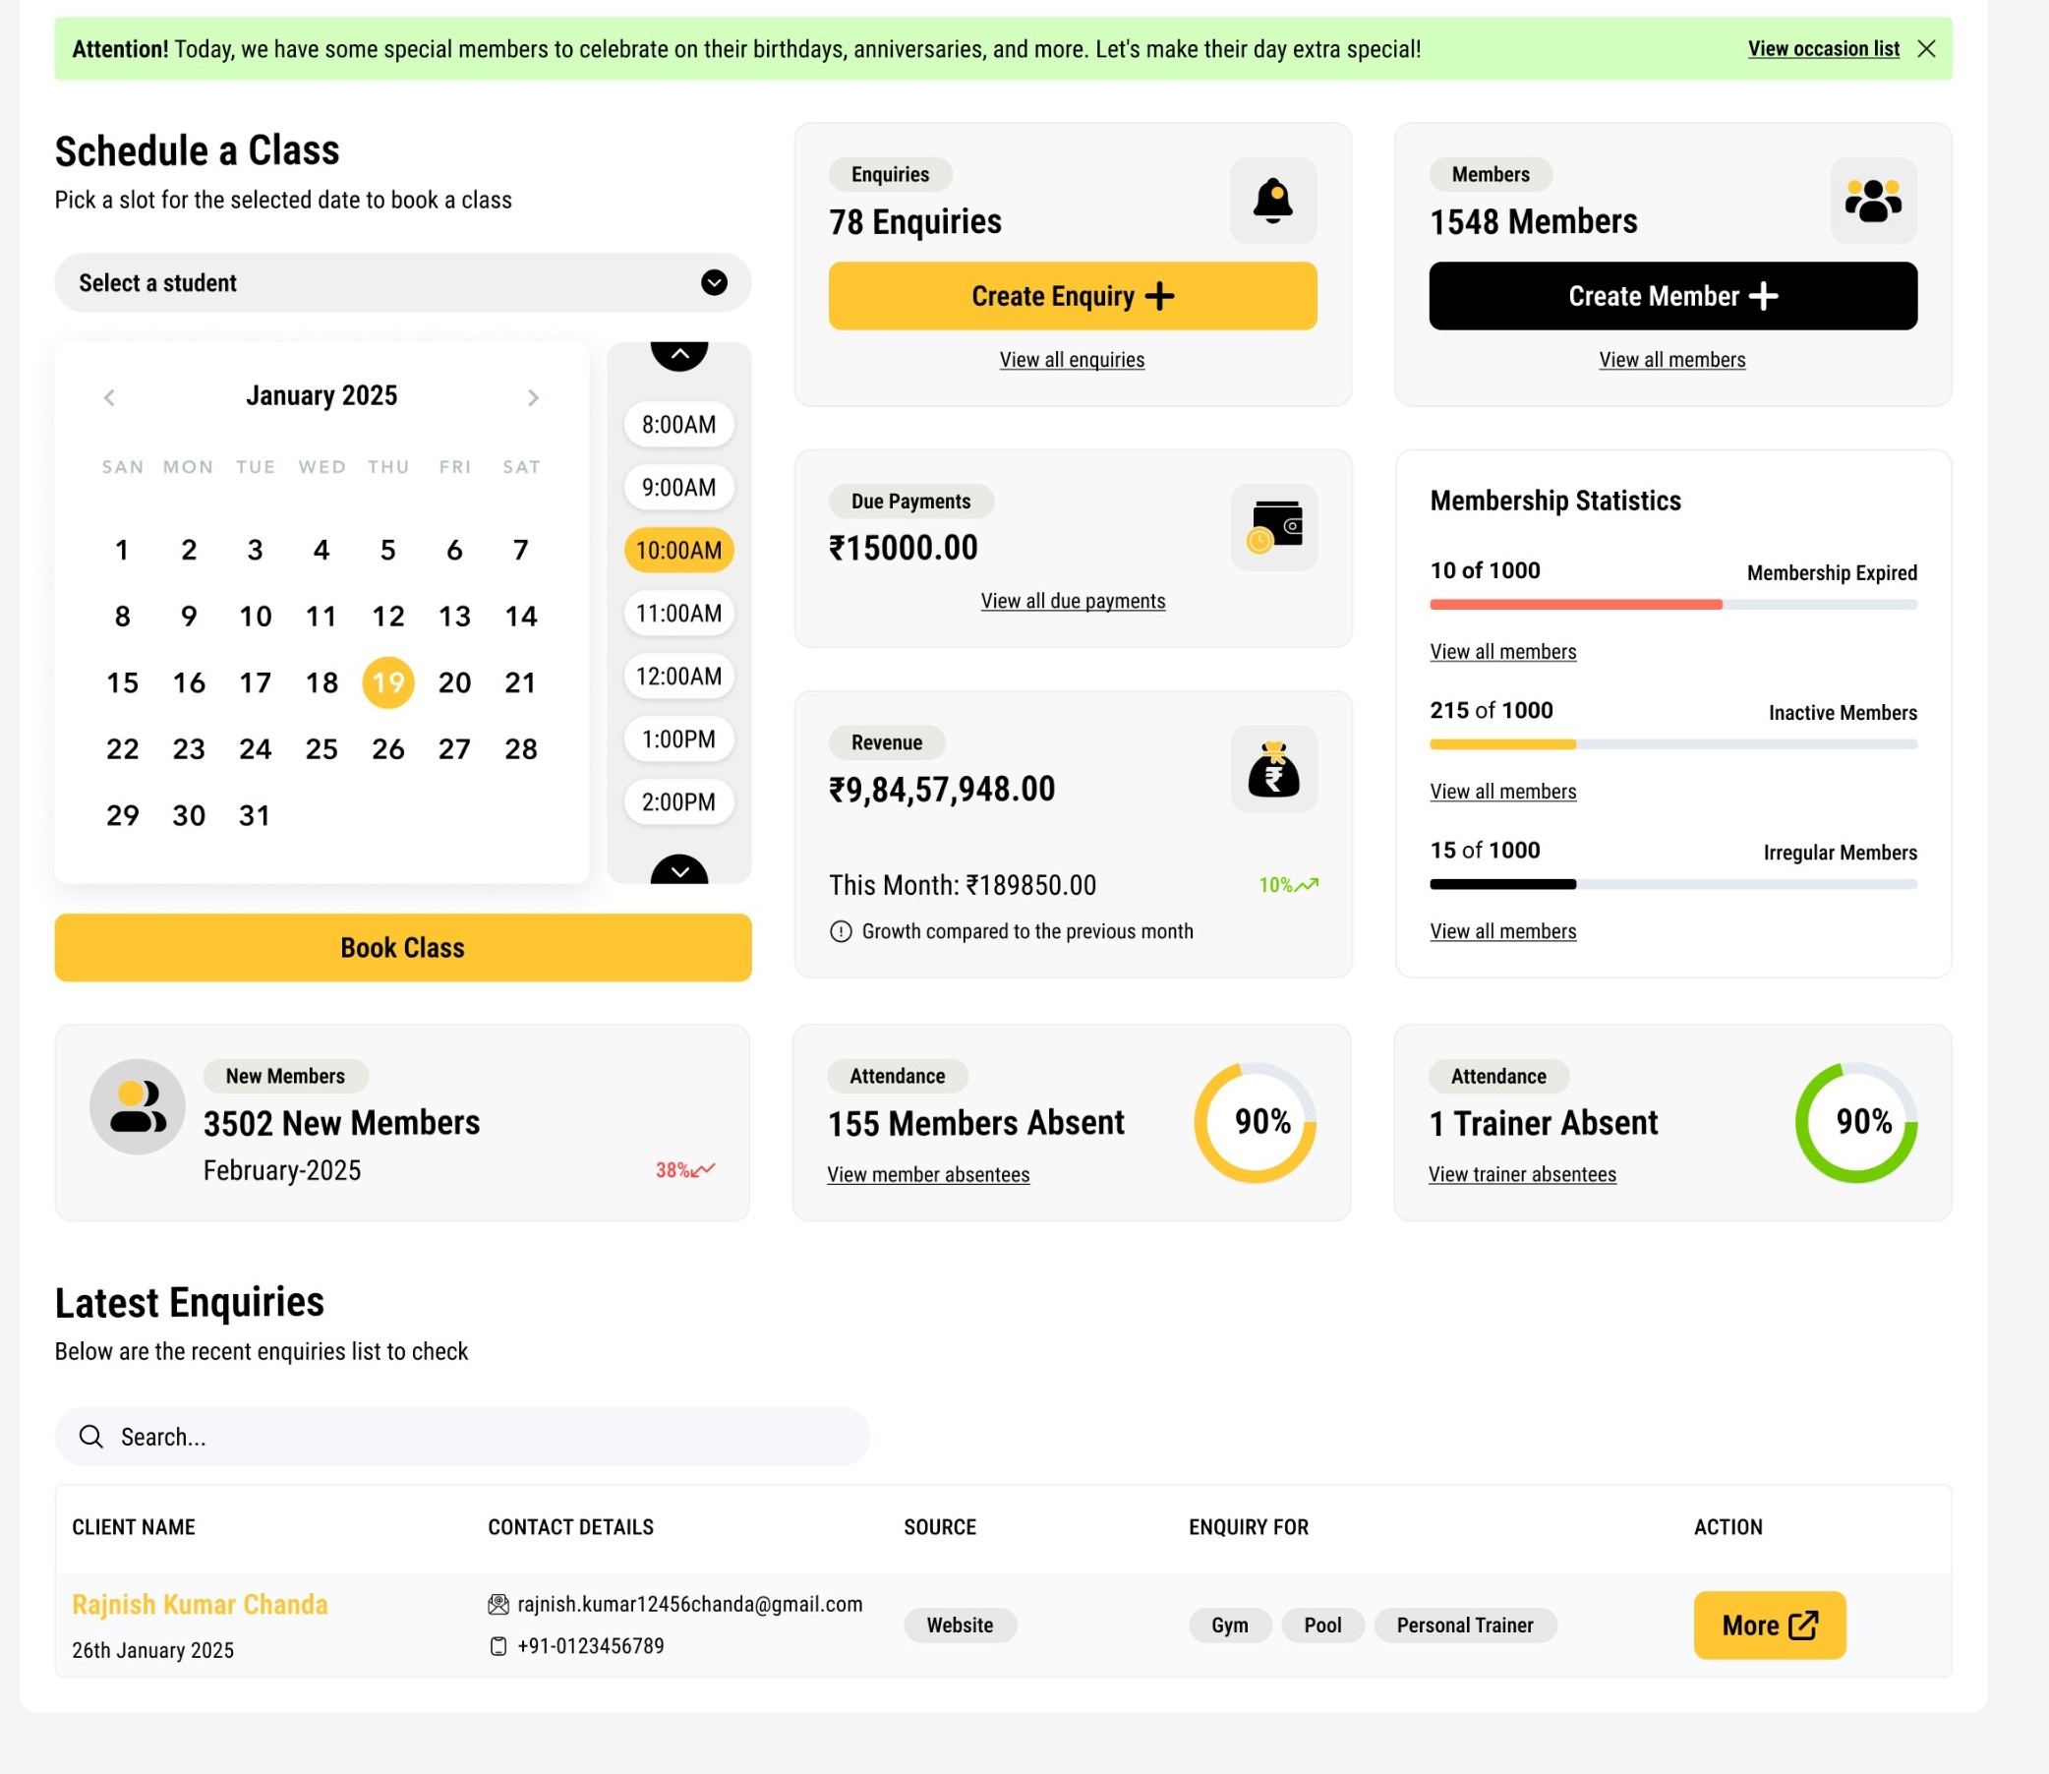Screen dimensions: 2049x1774
Task: Click the phone icon in contact details
Action: [498, 1645]
